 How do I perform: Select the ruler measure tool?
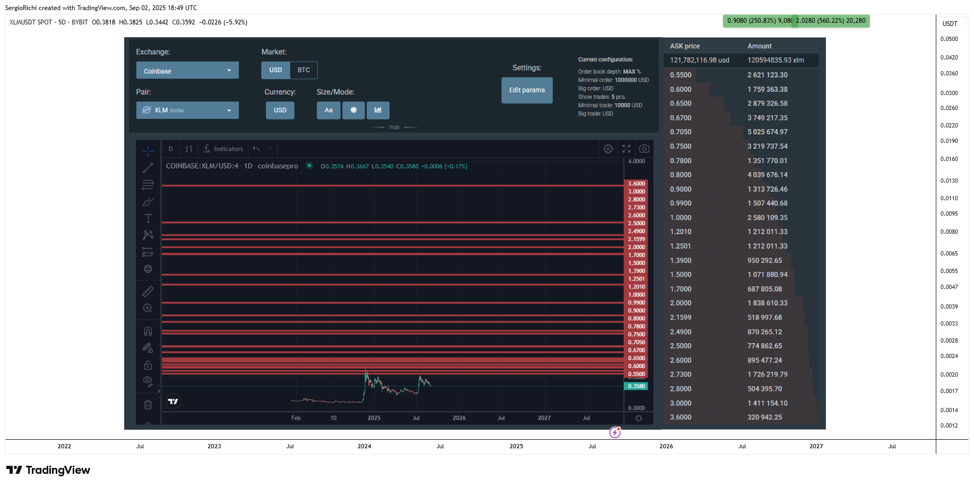pos(148,291)
